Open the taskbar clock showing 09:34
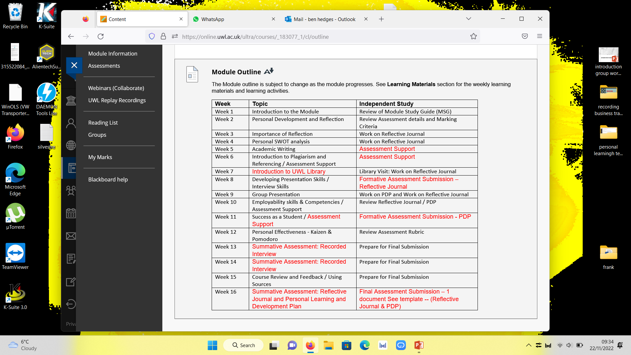The image size is (631, 355). [x=601, y=345]
